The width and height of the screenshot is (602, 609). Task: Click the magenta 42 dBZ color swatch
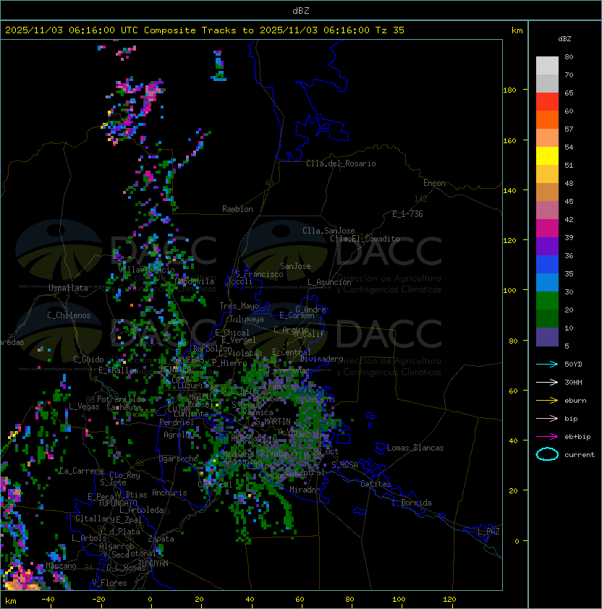coord(547,229)
